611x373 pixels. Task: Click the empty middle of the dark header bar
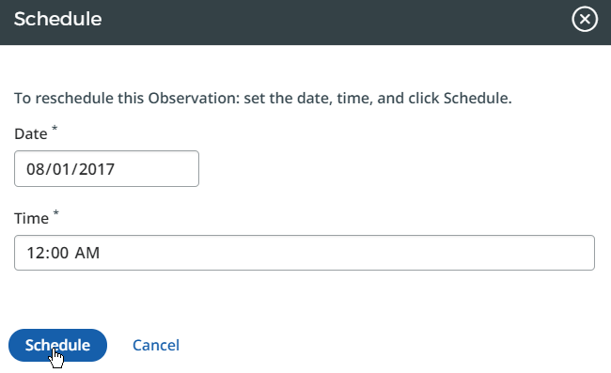(336, 23)
